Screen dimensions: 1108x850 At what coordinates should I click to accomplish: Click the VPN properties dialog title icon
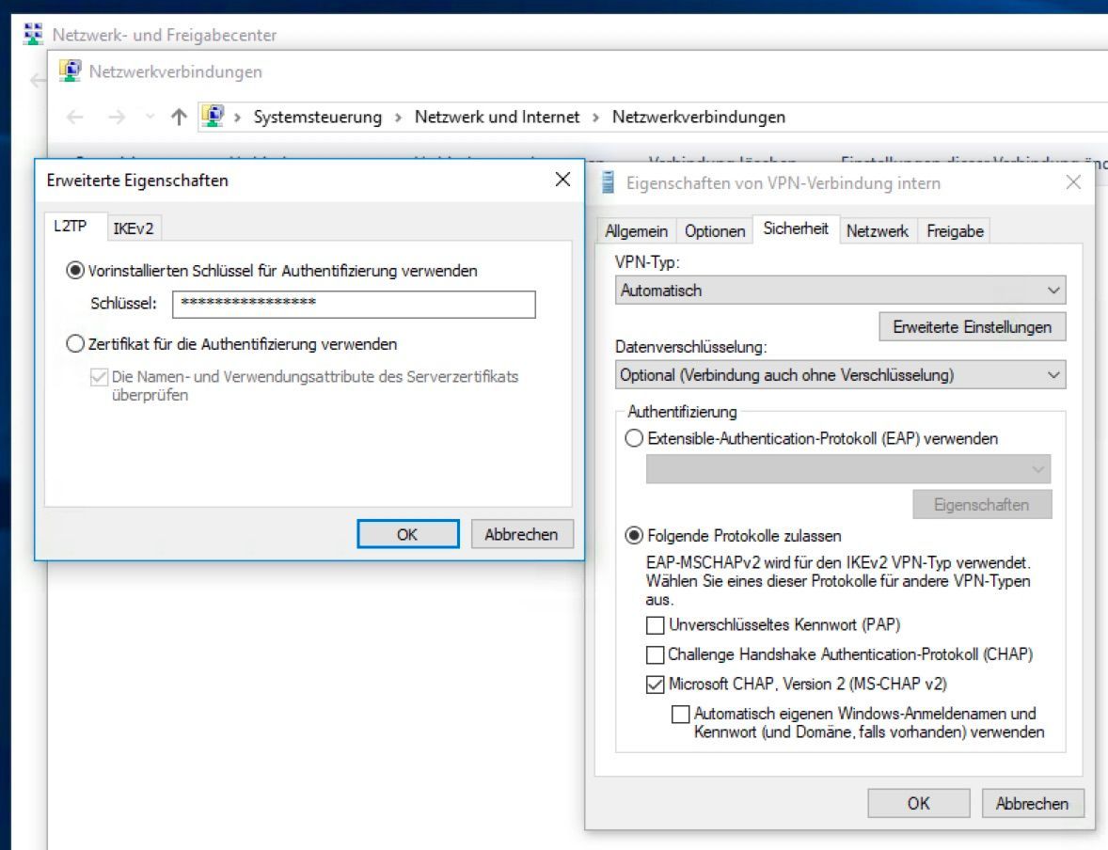point(609,183)
